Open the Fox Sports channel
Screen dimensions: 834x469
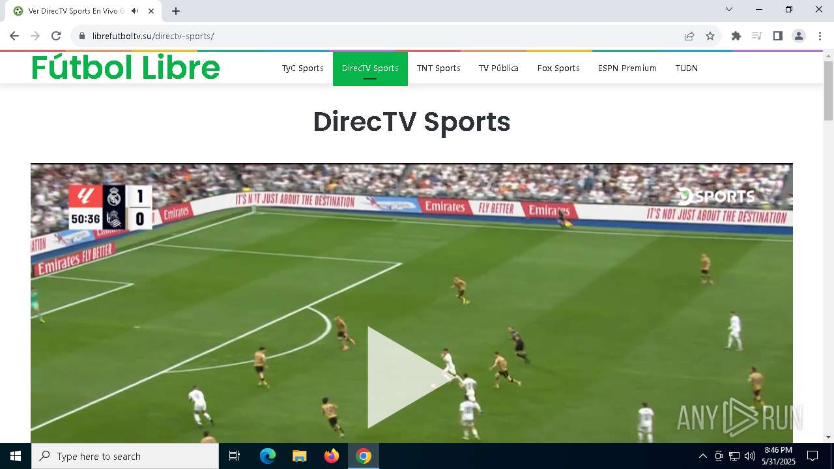click(x=558, y=68)
